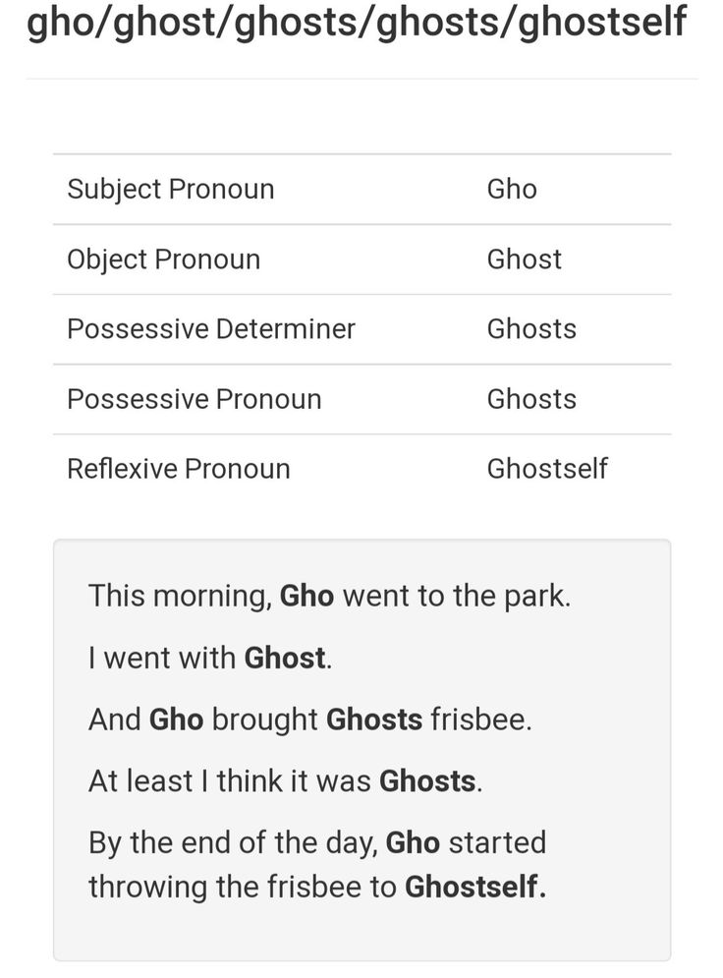The image size is (723, 978).
Task: Click bold Ghosts before the word frisbee
Action: coord(374,719)
